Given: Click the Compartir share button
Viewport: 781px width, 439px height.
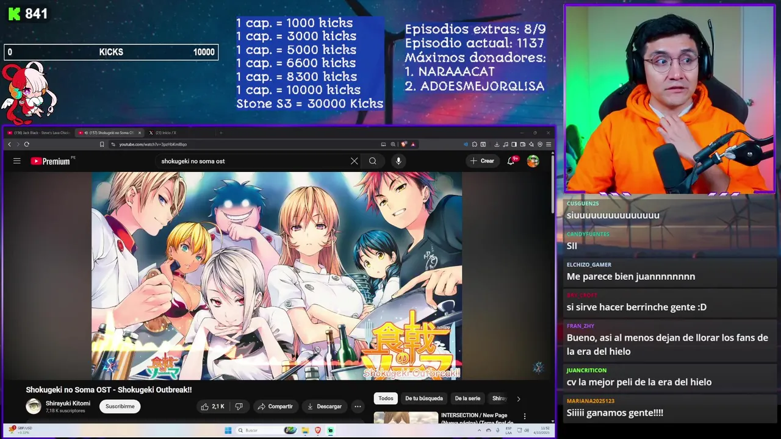Looking at the screenshot, I should tap(275, 406).
